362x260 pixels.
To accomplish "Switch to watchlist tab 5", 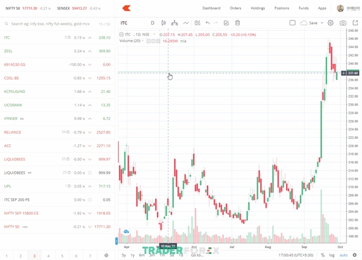I will click(x=62, y=256).
